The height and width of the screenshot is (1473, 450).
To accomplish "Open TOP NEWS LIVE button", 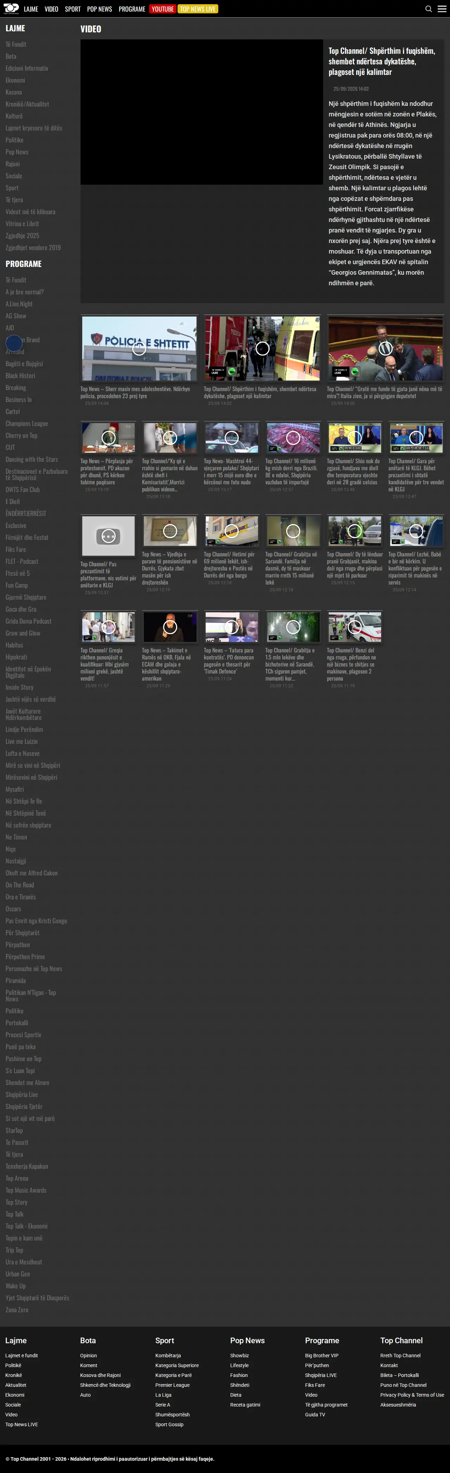I will click(198, 9).
